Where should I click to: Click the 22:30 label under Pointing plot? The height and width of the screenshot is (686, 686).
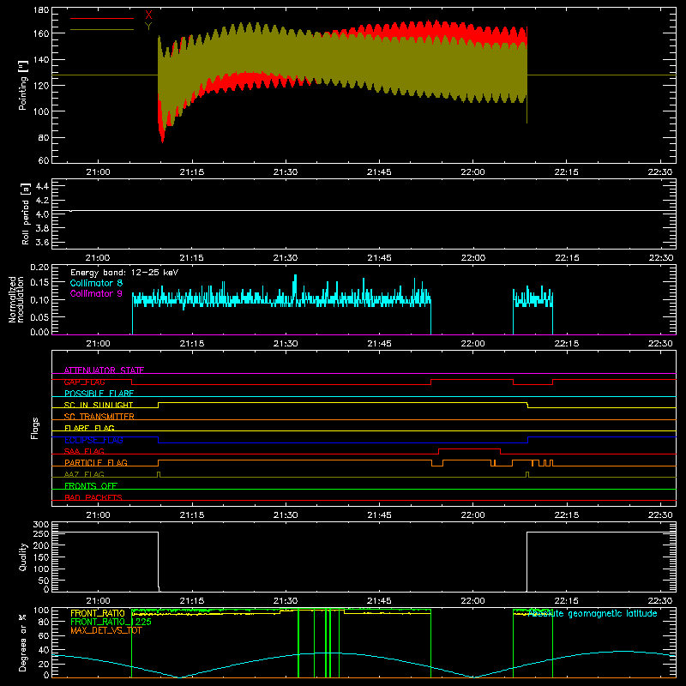pyautogui.click(x=660, y=172)
